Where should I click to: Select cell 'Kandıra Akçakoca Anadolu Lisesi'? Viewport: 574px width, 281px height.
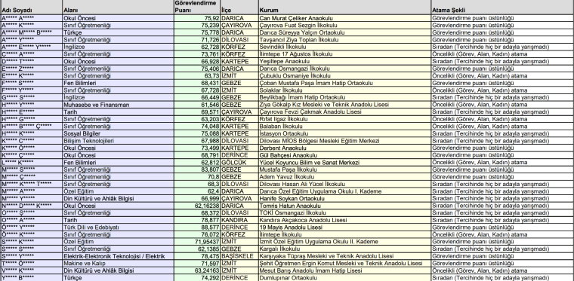(344, 221)
